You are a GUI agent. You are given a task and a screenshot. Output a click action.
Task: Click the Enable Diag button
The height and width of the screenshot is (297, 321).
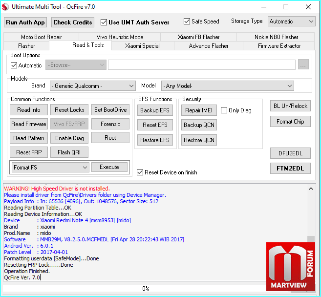[69, 138]
